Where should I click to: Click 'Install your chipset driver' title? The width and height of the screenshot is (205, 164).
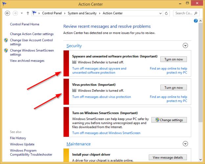pyautogui.click(x=91, y=154)
